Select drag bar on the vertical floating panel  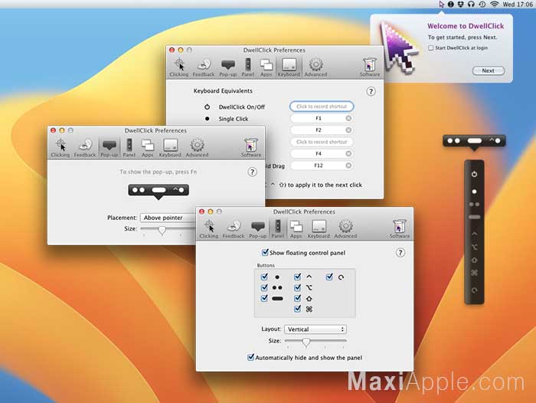tap(474, 217)
